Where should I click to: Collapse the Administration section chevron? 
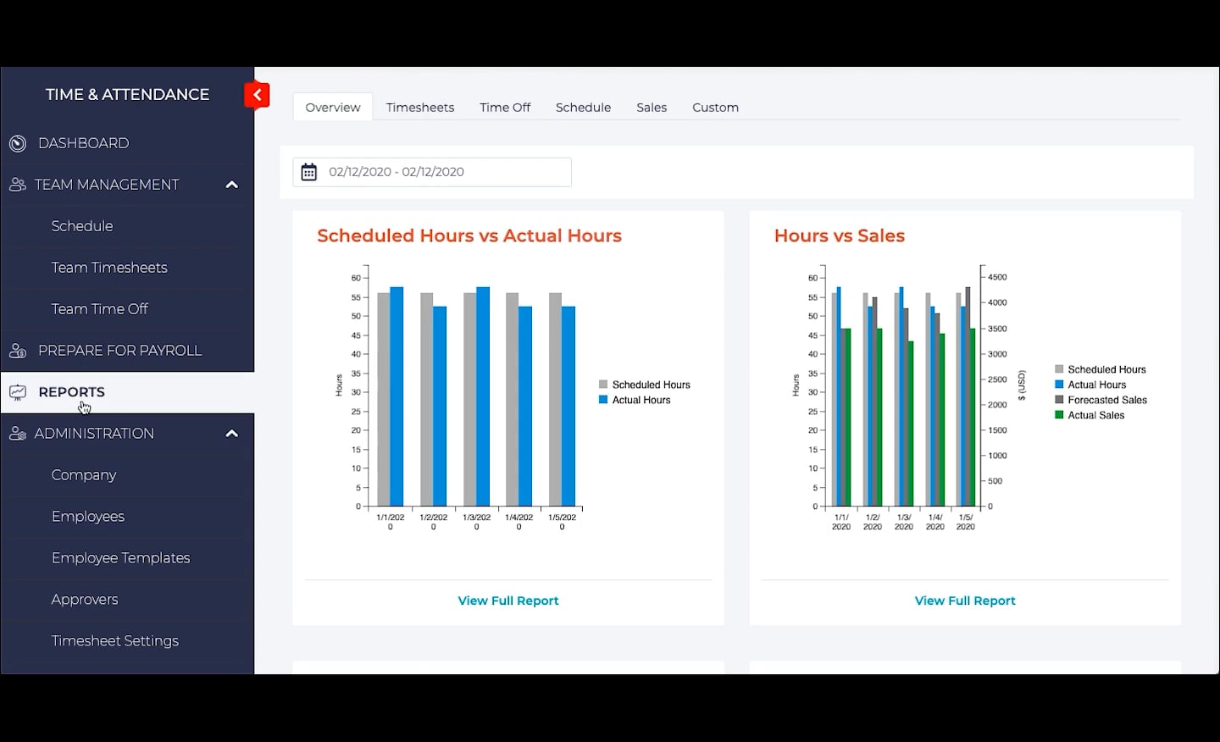[x=231, y=434]
